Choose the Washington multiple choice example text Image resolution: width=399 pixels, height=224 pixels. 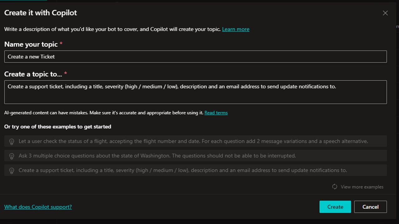(x=157, y=156)
